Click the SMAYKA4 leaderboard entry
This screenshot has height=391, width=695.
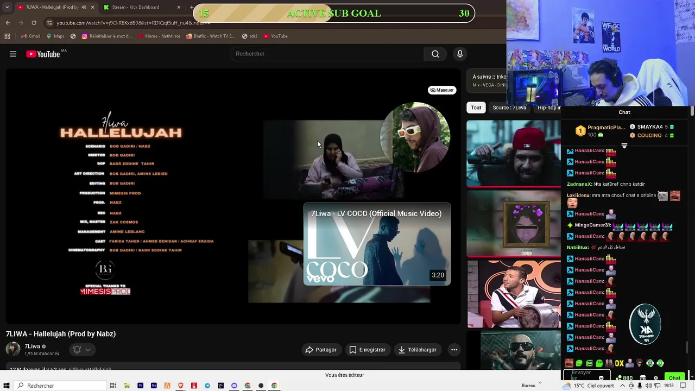coord(652,127)
